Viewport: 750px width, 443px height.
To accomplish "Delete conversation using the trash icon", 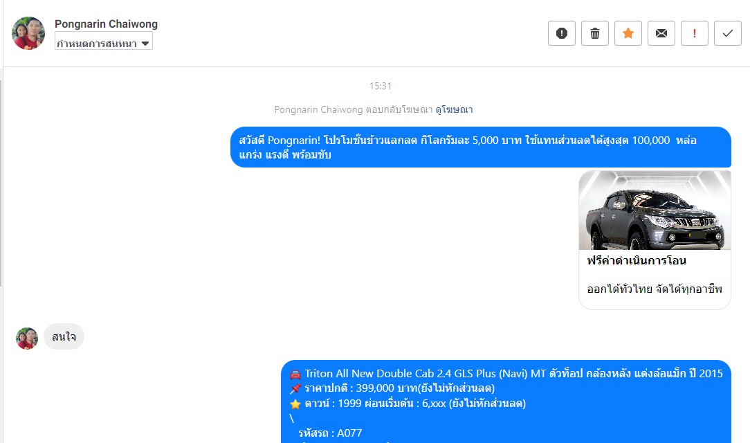I will point(595,33).
